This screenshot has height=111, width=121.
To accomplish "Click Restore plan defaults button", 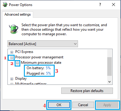I will coord(87,91).
